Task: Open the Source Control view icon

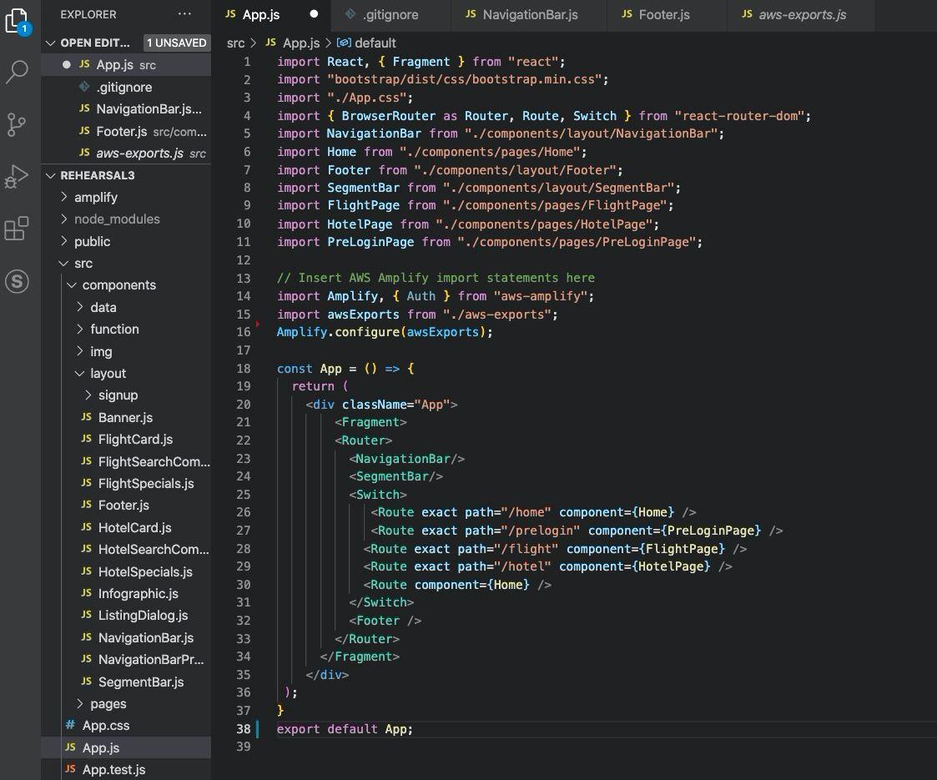Action: [18, 124]
